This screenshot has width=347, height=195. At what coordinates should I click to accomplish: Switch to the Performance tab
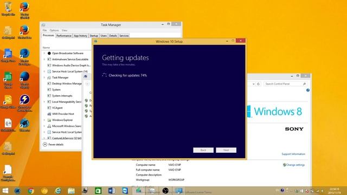pyautogui.click(x=64, y=36)
